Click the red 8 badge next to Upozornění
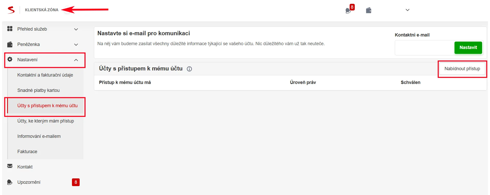The height and width of the screenshot is (195, 490). [76, 182]
